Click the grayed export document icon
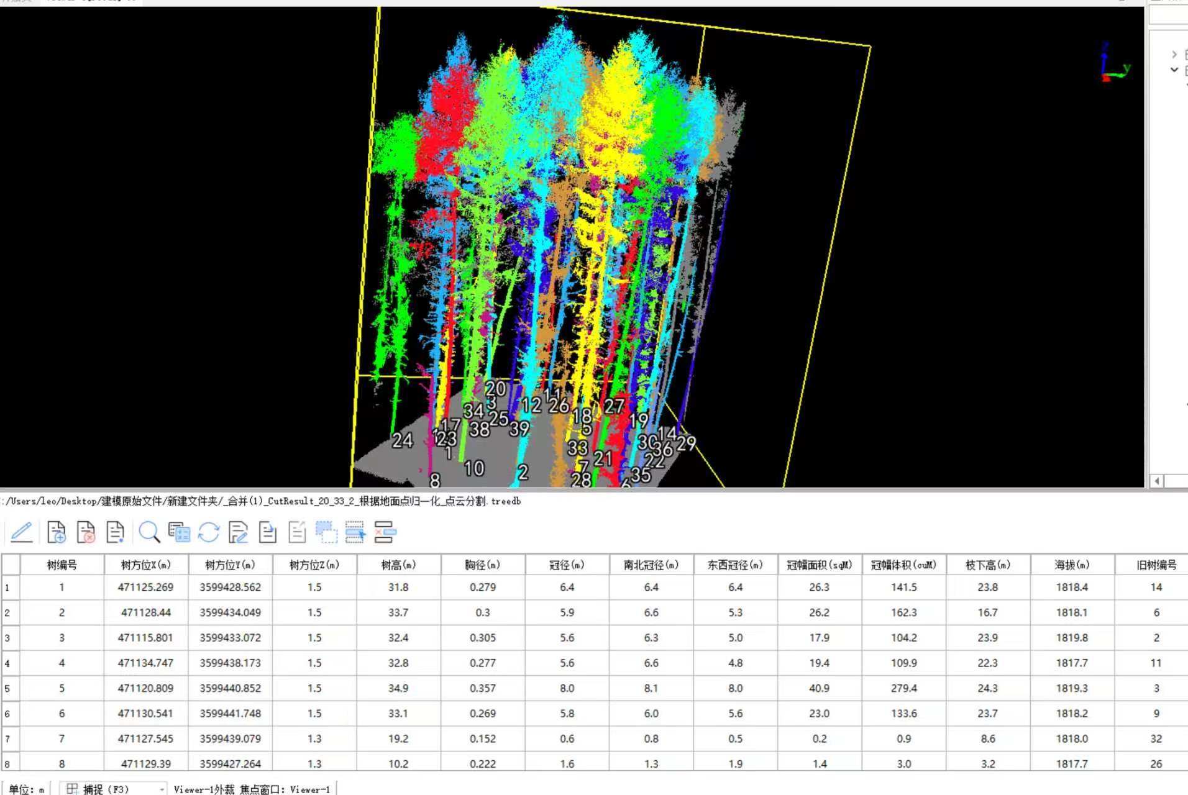The height and width of the screenshot is (795, 1188). [x=298, y=532]
